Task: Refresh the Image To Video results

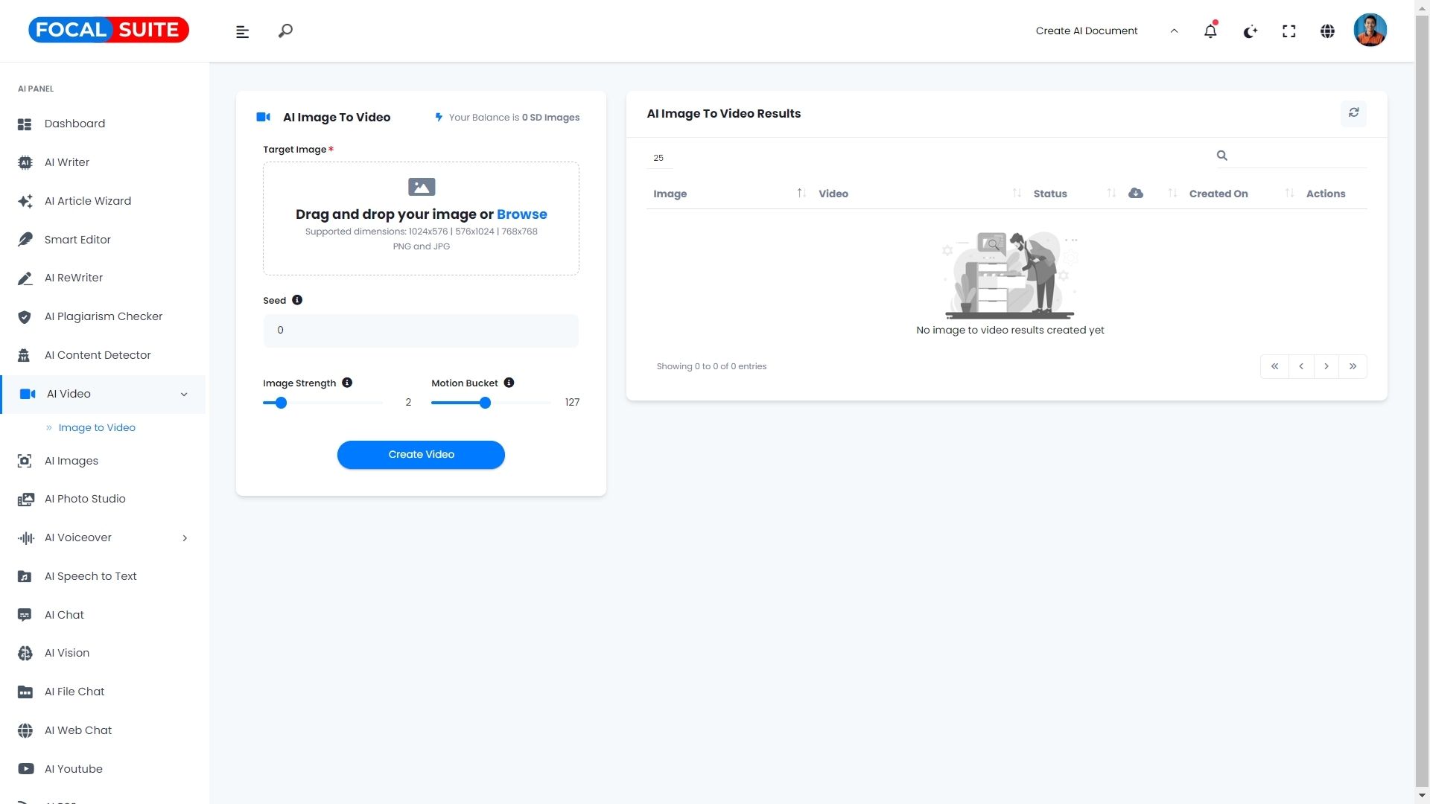Action: point(1353,113)
